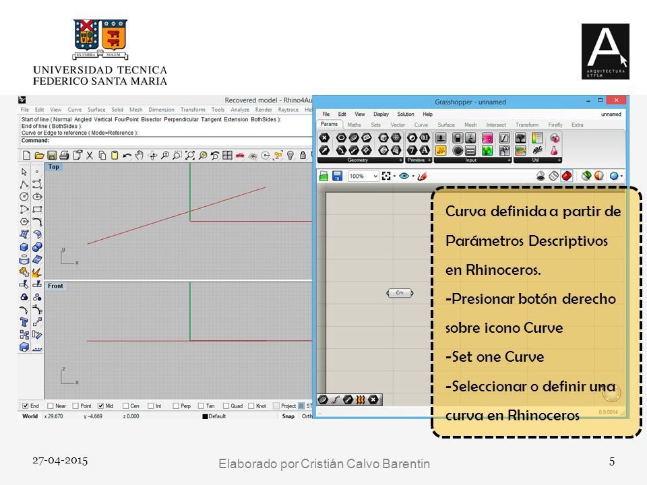Click the padlock lock icon in Rhino
Screen dimensions: 647x485
pos(303,156)
